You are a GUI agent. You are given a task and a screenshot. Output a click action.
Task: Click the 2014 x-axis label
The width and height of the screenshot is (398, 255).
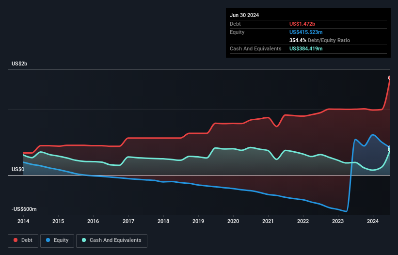click(23, 221)
